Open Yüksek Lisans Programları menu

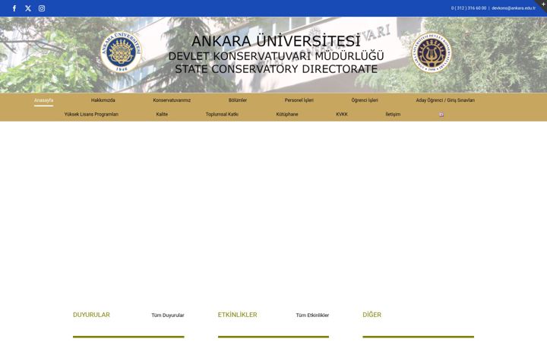[91, 114]
